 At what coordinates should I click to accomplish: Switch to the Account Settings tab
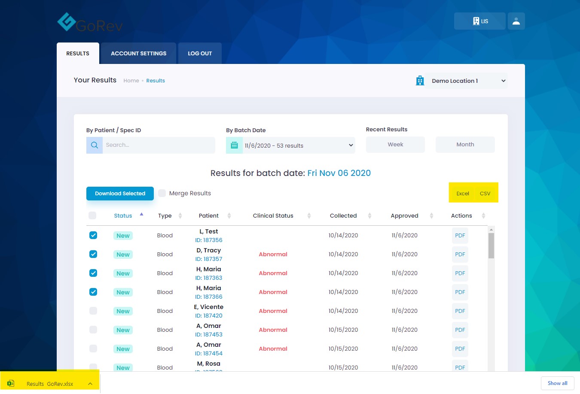pos(138,54)
